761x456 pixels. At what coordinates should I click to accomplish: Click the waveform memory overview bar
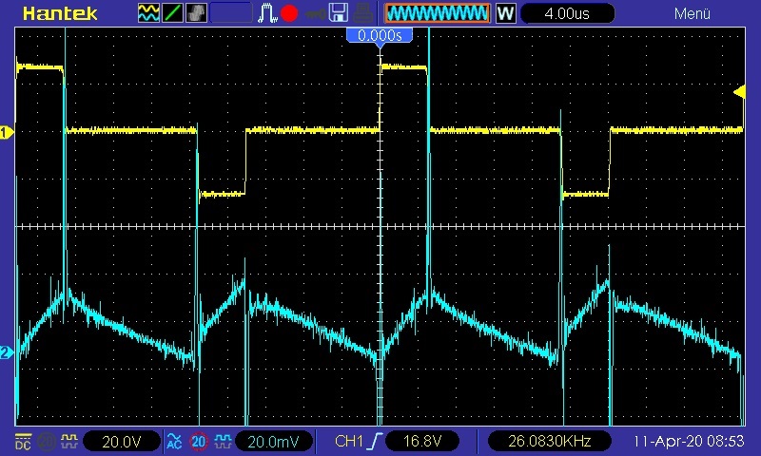pos(437,13)
